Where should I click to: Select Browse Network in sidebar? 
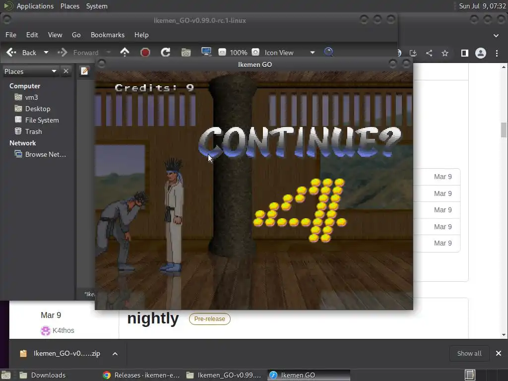[x=41, y=154]
